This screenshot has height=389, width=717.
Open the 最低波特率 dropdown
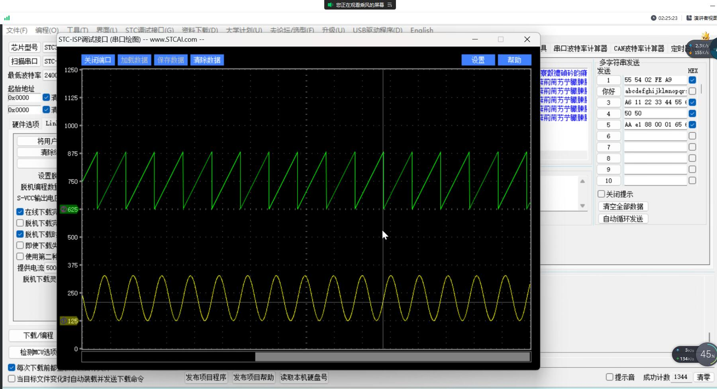click(x=50, y=75)
